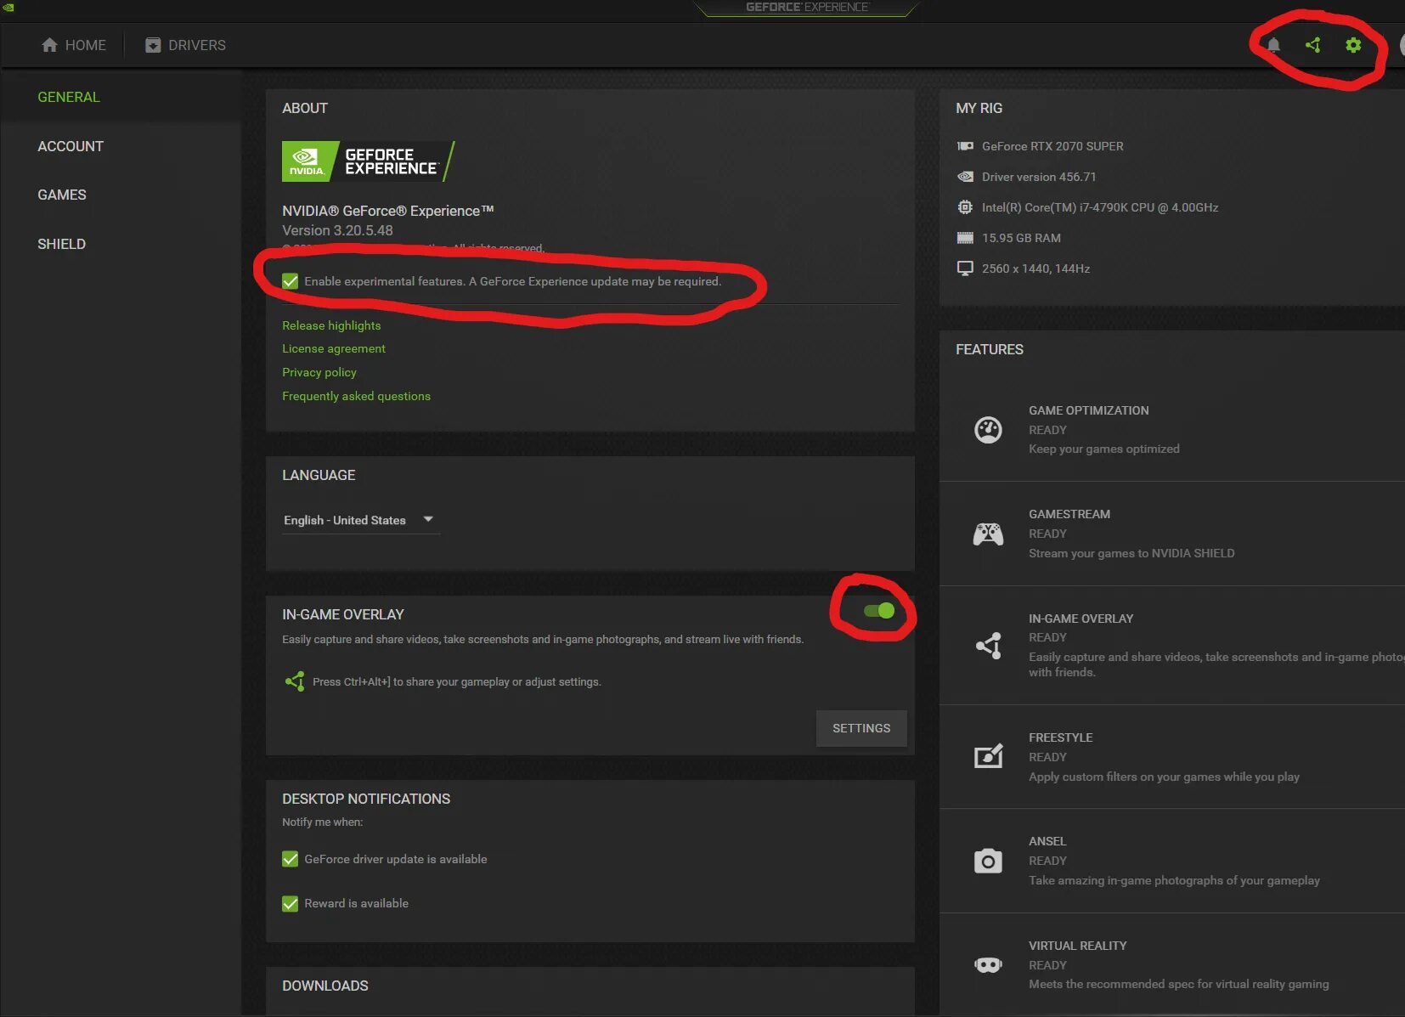
Task: Select the Freestyle feature title
Action: tap(1060, 737)
